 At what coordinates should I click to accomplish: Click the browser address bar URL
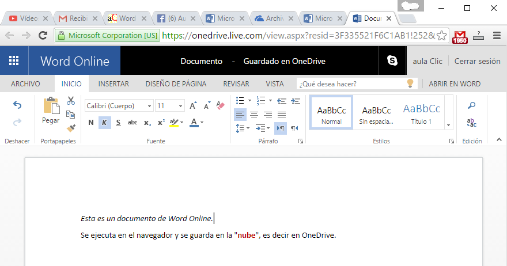(298, 35)
